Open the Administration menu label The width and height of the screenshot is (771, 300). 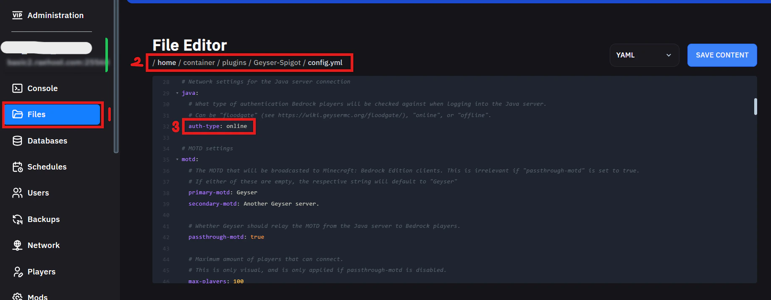coord(55,16)
